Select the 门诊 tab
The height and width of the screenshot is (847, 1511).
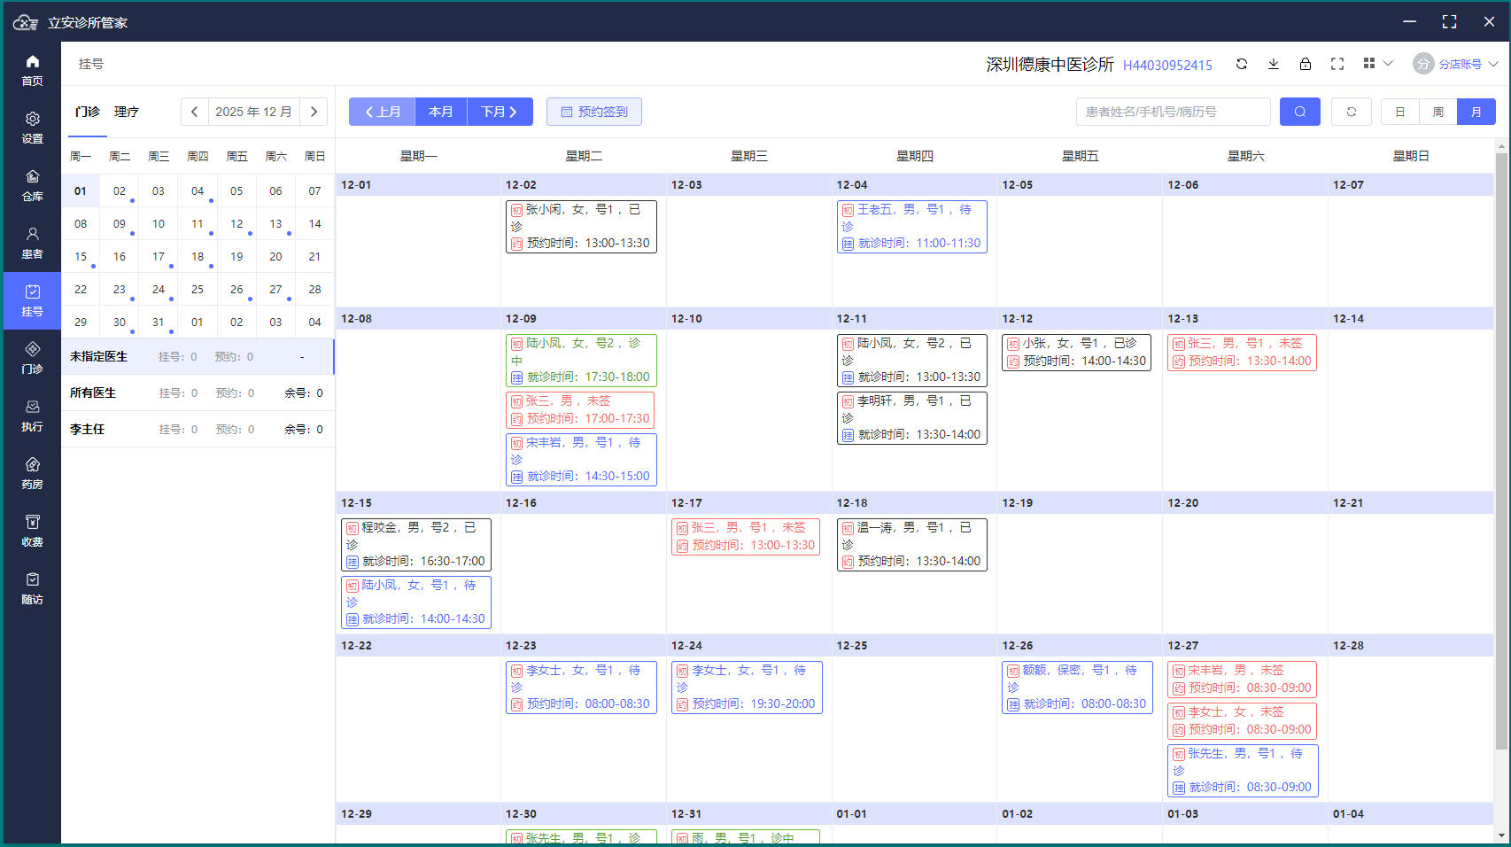[x=88, y=112]
